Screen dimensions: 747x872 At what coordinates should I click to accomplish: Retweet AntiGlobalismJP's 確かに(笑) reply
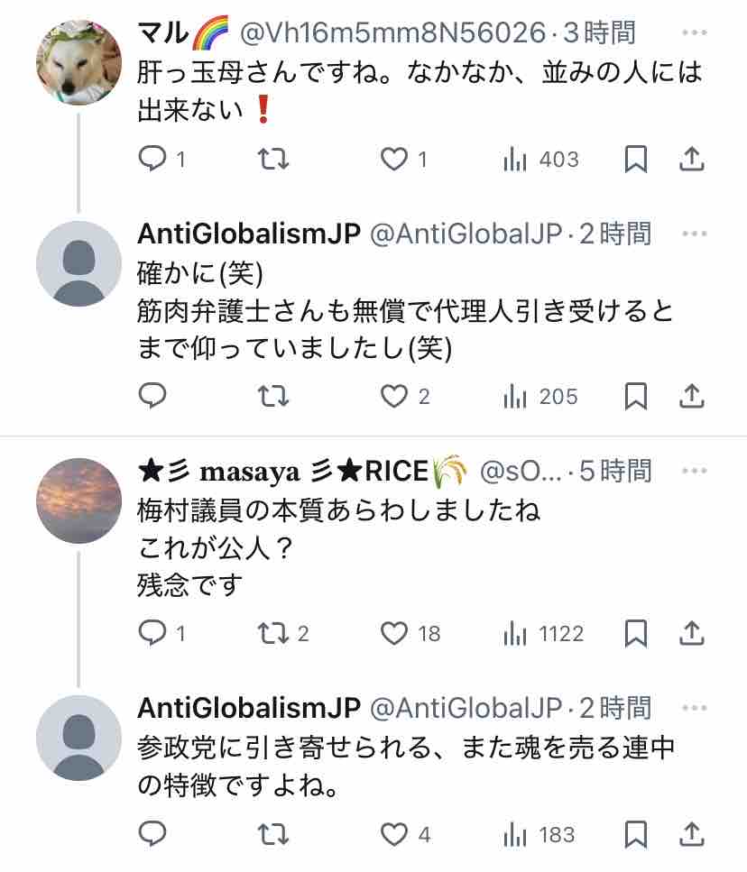273,396
